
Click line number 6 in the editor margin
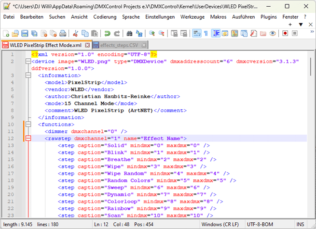click(x=12, y=97)
